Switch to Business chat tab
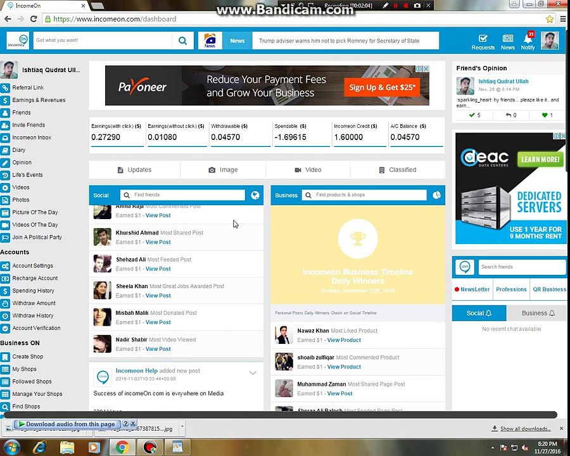 [x=538, y=313]
